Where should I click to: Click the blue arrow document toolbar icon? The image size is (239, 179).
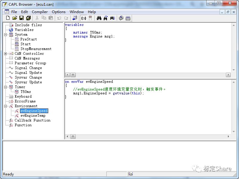(x=75, y=18)
